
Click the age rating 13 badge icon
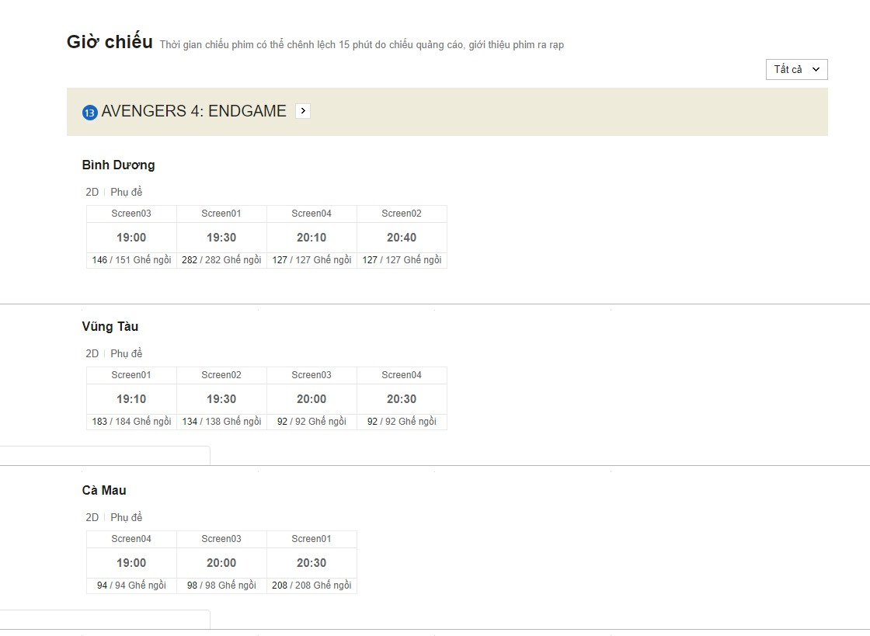(x=89, y=113)
